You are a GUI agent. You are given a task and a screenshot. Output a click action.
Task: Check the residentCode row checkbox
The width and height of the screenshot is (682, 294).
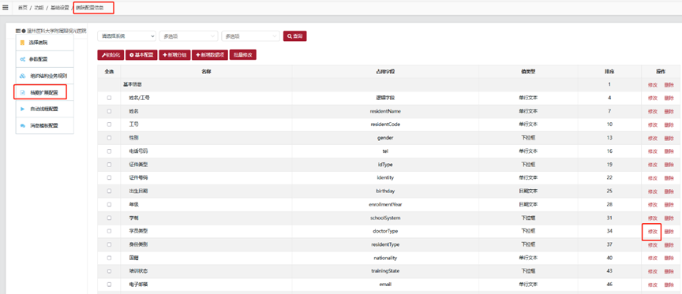[x=109, y=125]
